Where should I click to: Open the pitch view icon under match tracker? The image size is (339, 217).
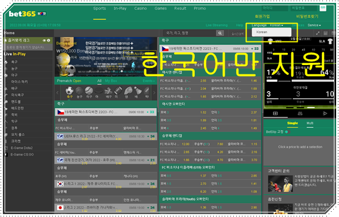[275, 113]
